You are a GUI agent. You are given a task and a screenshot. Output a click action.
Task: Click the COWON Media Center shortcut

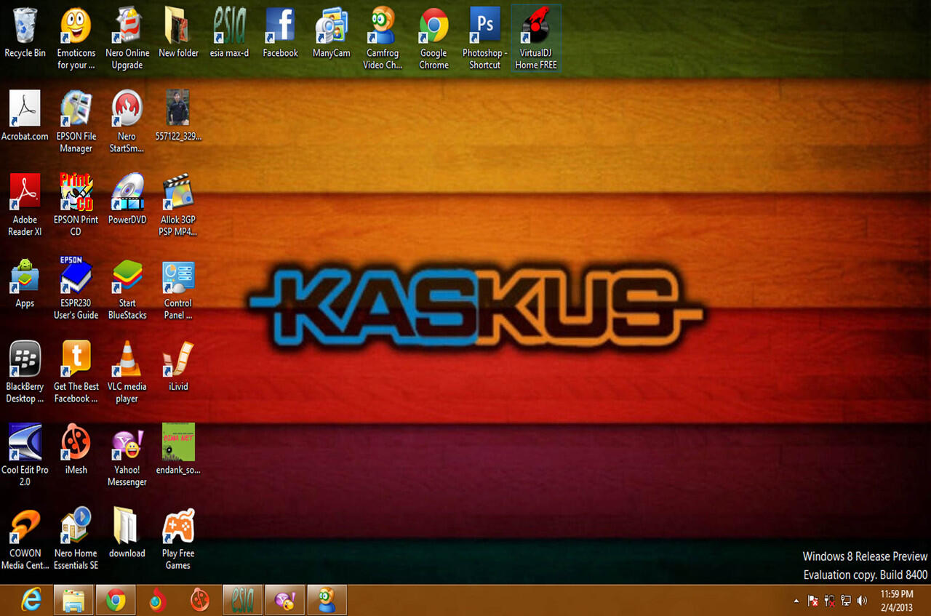pos(25,539)
